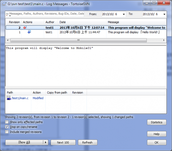This screenshot has height=151, width=172.
Task: Maximize the Log Messages window
Action: [x=154, y=3]
